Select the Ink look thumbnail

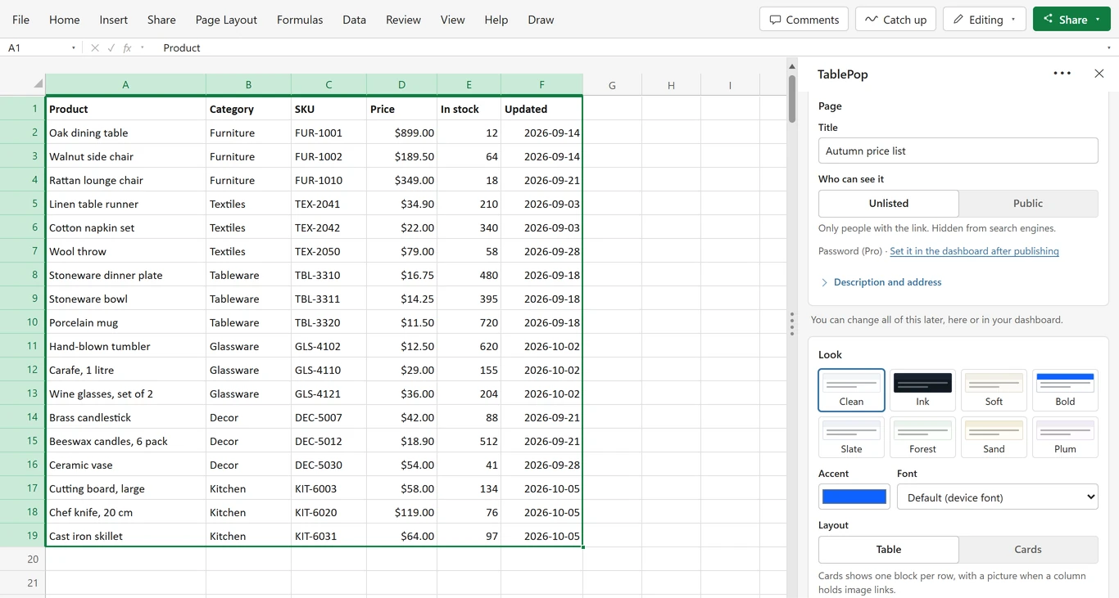click(922, 390)
